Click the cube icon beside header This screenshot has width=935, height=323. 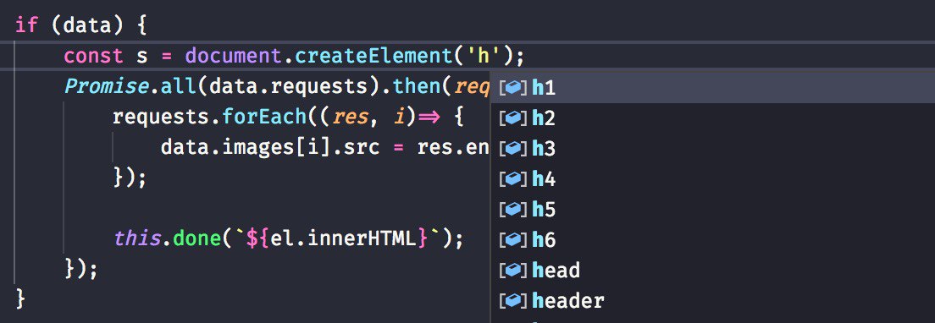point(513,301)
